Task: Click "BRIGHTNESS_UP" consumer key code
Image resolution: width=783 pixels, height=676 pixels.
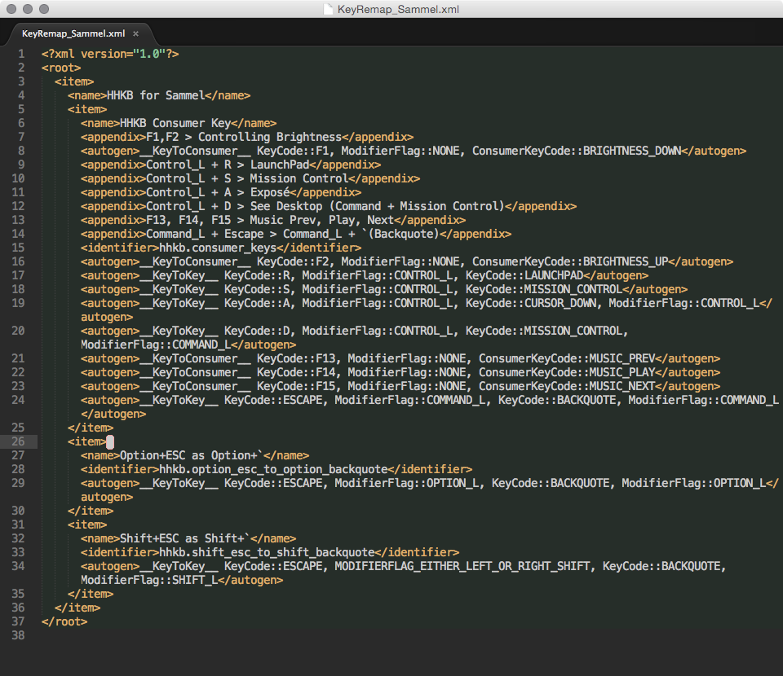Action: point(626,261)
